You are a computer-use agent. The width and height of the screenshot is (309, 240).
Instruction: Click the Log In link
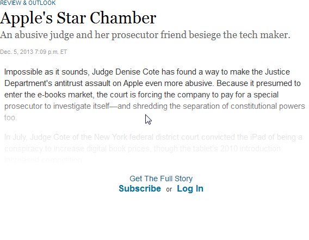(190, 189)
